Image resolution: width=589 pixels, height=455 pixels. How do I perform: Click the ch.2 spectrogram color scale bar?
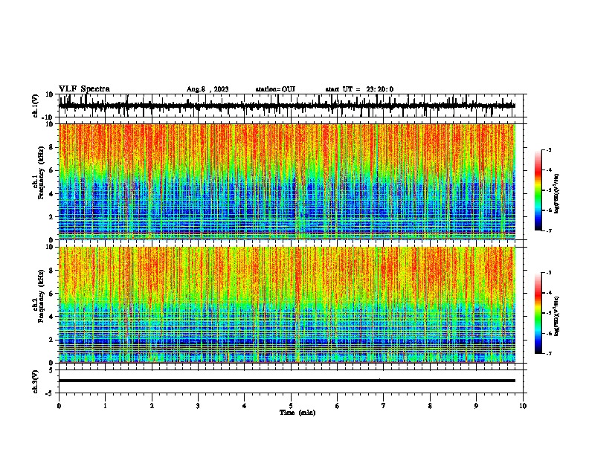(x=538, y=313)
